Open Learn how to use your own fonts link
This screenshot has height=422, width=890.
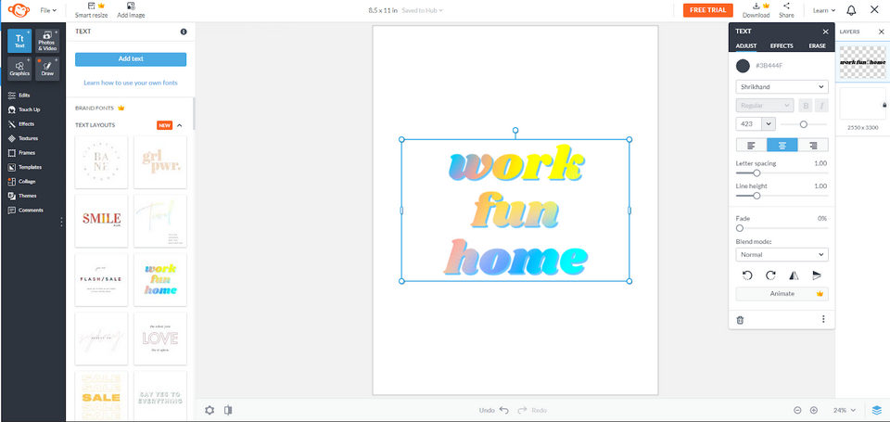pyautogui.click(x=131, y=83)
